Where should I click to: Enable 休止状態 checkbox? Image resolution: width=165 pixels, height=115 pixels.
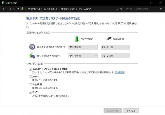click(30, 85)
